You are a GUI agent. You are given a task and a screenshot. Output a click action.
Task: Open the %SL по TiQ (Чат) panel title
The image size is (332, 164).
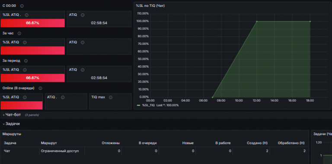pyautogui.click(x=150, y=6)
